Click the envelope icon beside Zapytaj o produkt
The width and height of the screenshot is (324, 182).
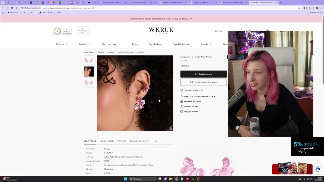(x=181, y=111)
